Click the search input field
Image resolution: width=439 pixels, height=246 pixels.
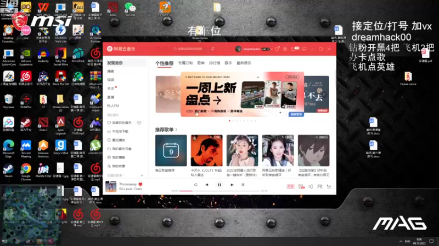click(190, 49)
